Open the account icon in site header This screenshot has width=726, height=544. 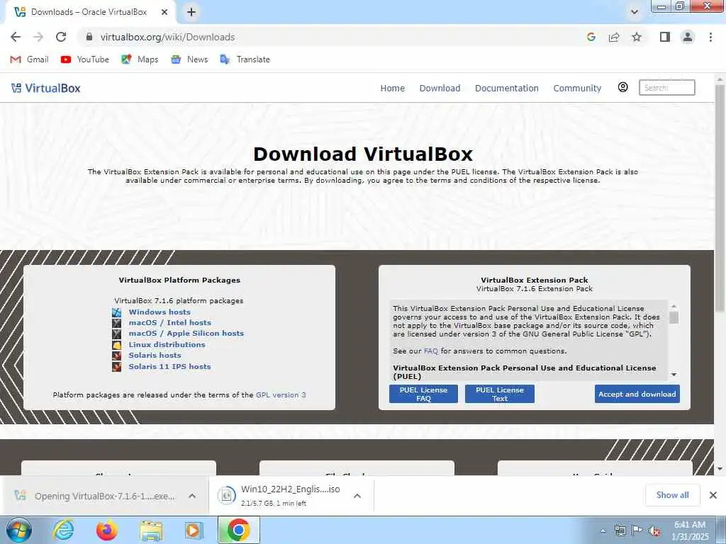622,87
